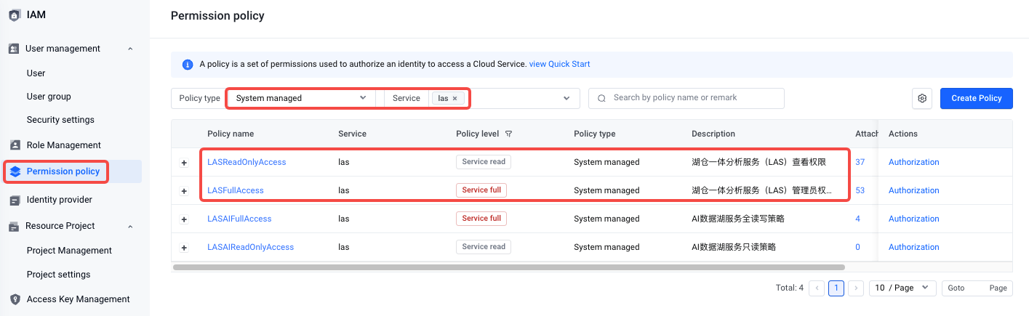Click attachment count 0
1029x316 pixels.
858,247
